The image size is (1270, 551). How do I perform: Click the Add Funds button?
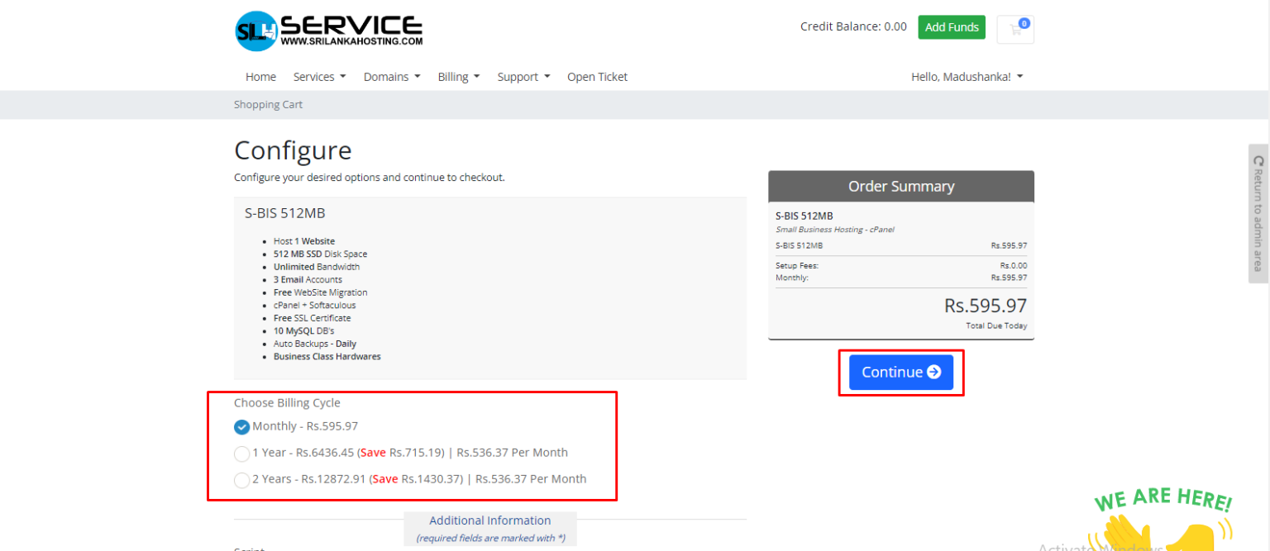pyautogui.click(x=951, y=26)
